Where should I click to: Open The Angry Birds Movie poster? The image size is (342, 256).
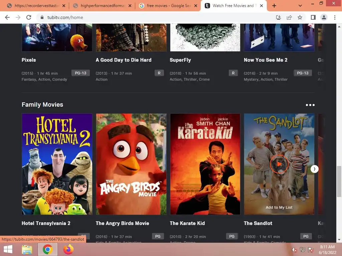[131, 164]
